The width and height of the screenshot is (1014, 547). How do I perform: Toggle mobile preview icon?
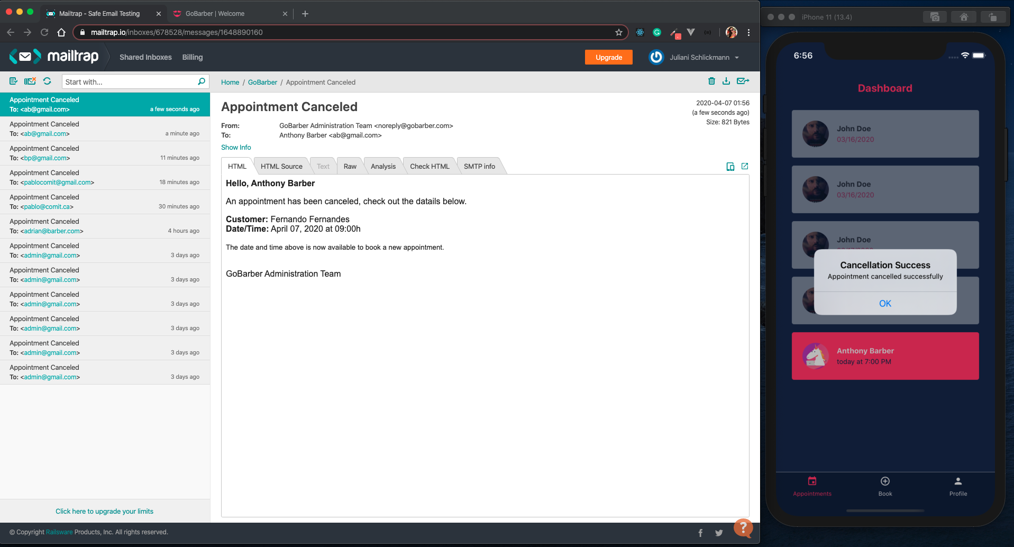click(730, 167)
